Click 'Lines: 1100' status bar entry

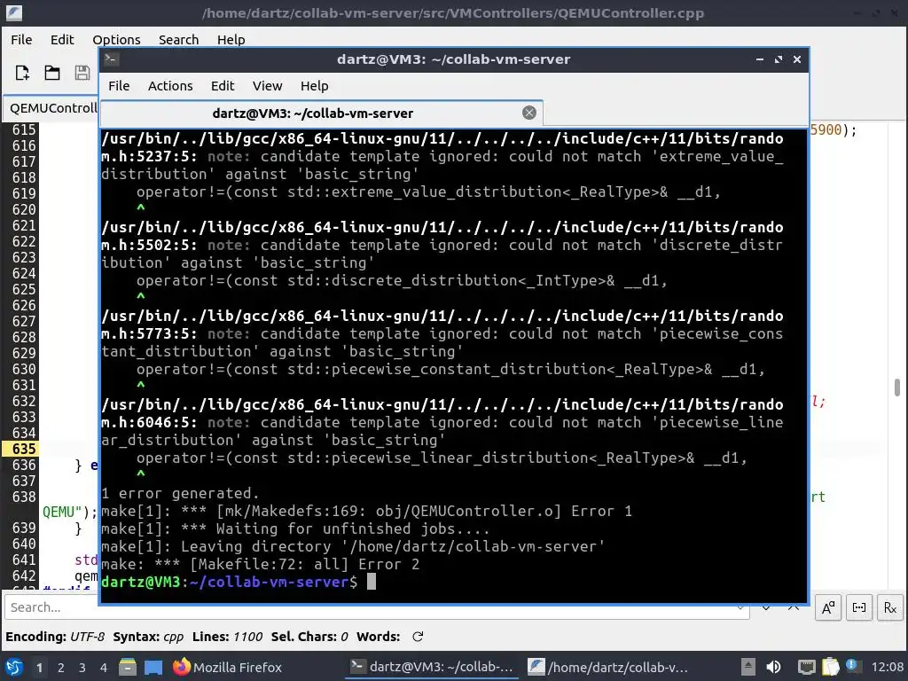pos(228,637)
